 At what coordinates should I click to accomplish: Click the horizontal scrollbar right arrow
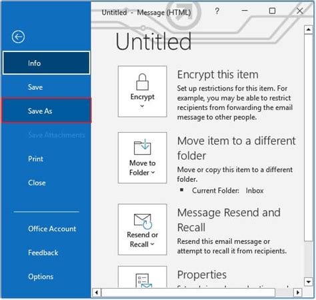(x=298, y=292)
